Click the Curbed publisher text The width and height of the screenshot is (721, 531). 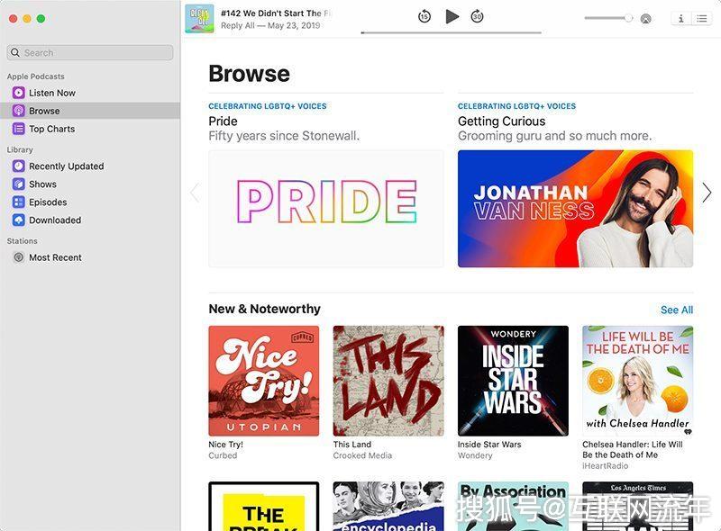(223, 455)
